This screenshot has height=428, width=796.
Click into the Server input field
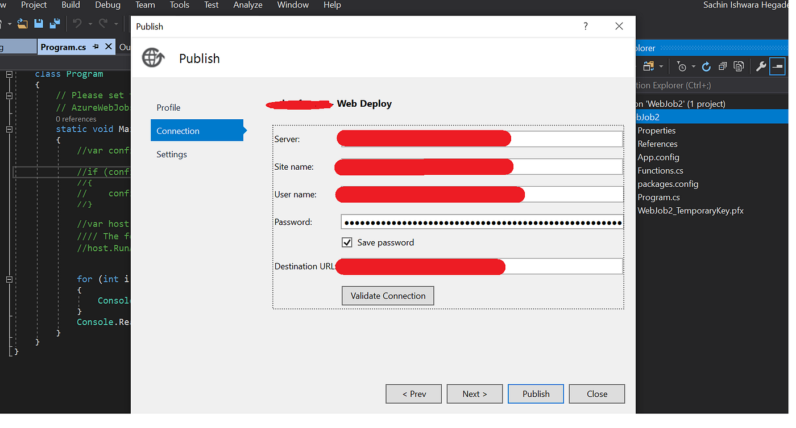click(x=482, y=139)
